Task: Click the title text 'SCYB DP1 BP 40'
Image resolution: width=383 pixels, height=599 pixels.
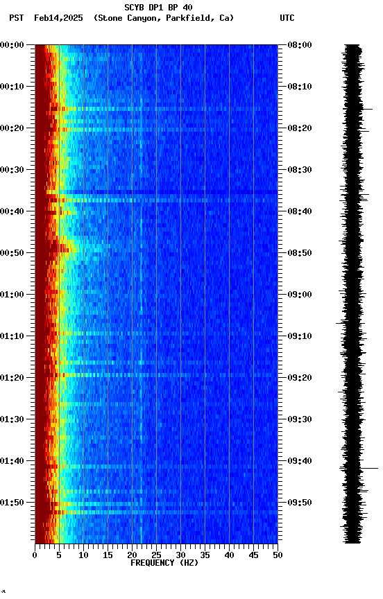Action: [x=158, y=8]
